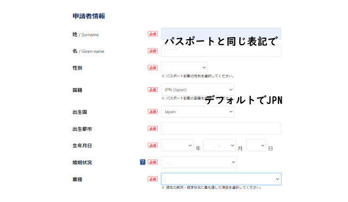The height and width of the screenshot is (202, 348).
Task: Click the Given name input field
Action: tap(221, 51)
